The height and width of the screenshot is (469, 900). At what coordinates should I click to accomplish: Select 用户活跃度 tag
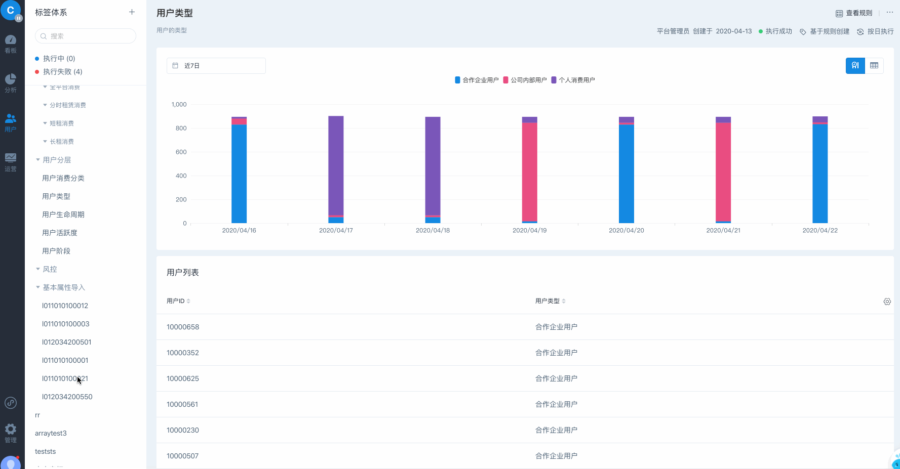[60, 233]
